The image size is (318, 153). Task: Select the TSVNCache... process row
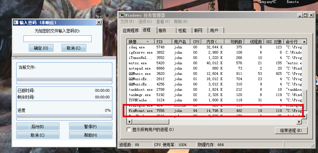[x=215, y=100]
